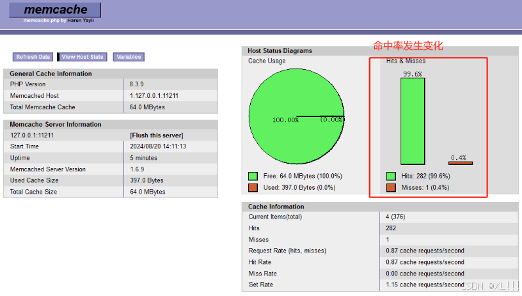Click the Uptime row label
522x296 pixels.
pyautogui.click(x=20, y=158)
